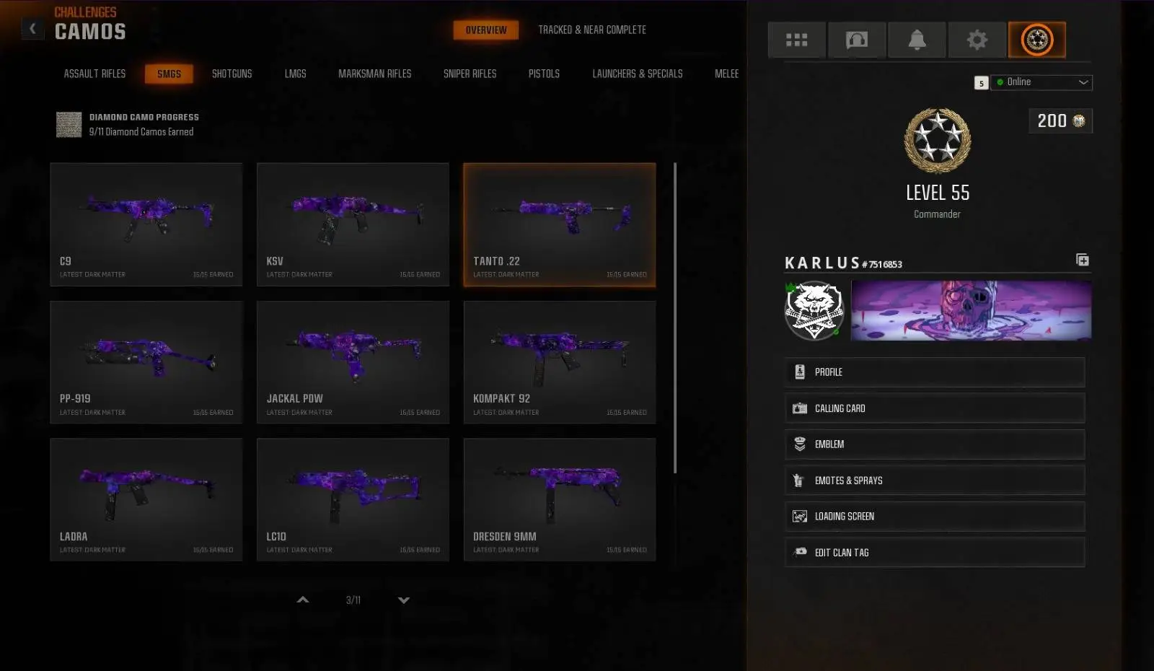Open Emotes & Sprays option
The width and height of the screenshot is (1154, 671).
point(935,481)
